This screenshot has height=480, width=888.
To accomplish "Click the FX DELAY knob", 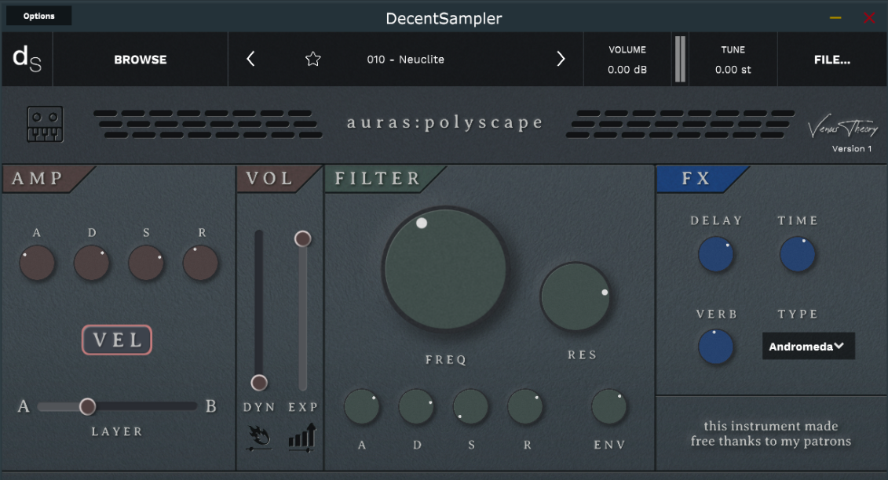I will click(x=716, y=255).
